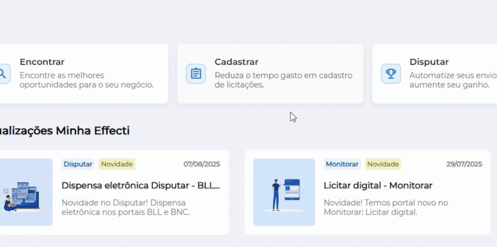The height and width of the screenshot is (247, 497).
Task: Click the magnifier icon on Encontrar card
Action: coord(3,74)
